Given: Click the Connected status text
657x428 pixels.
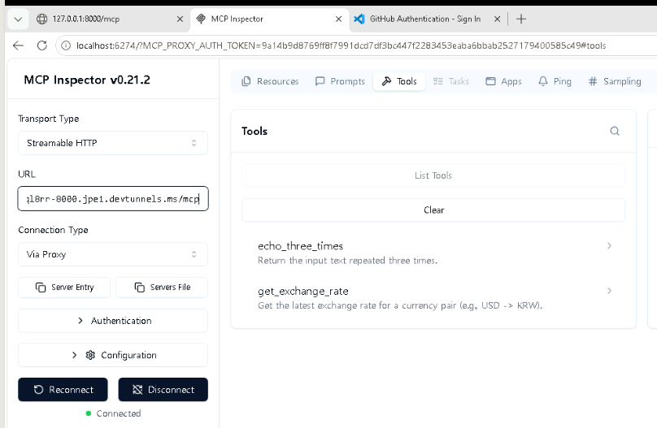Looking at the screenshot, I should pos(119,413).
